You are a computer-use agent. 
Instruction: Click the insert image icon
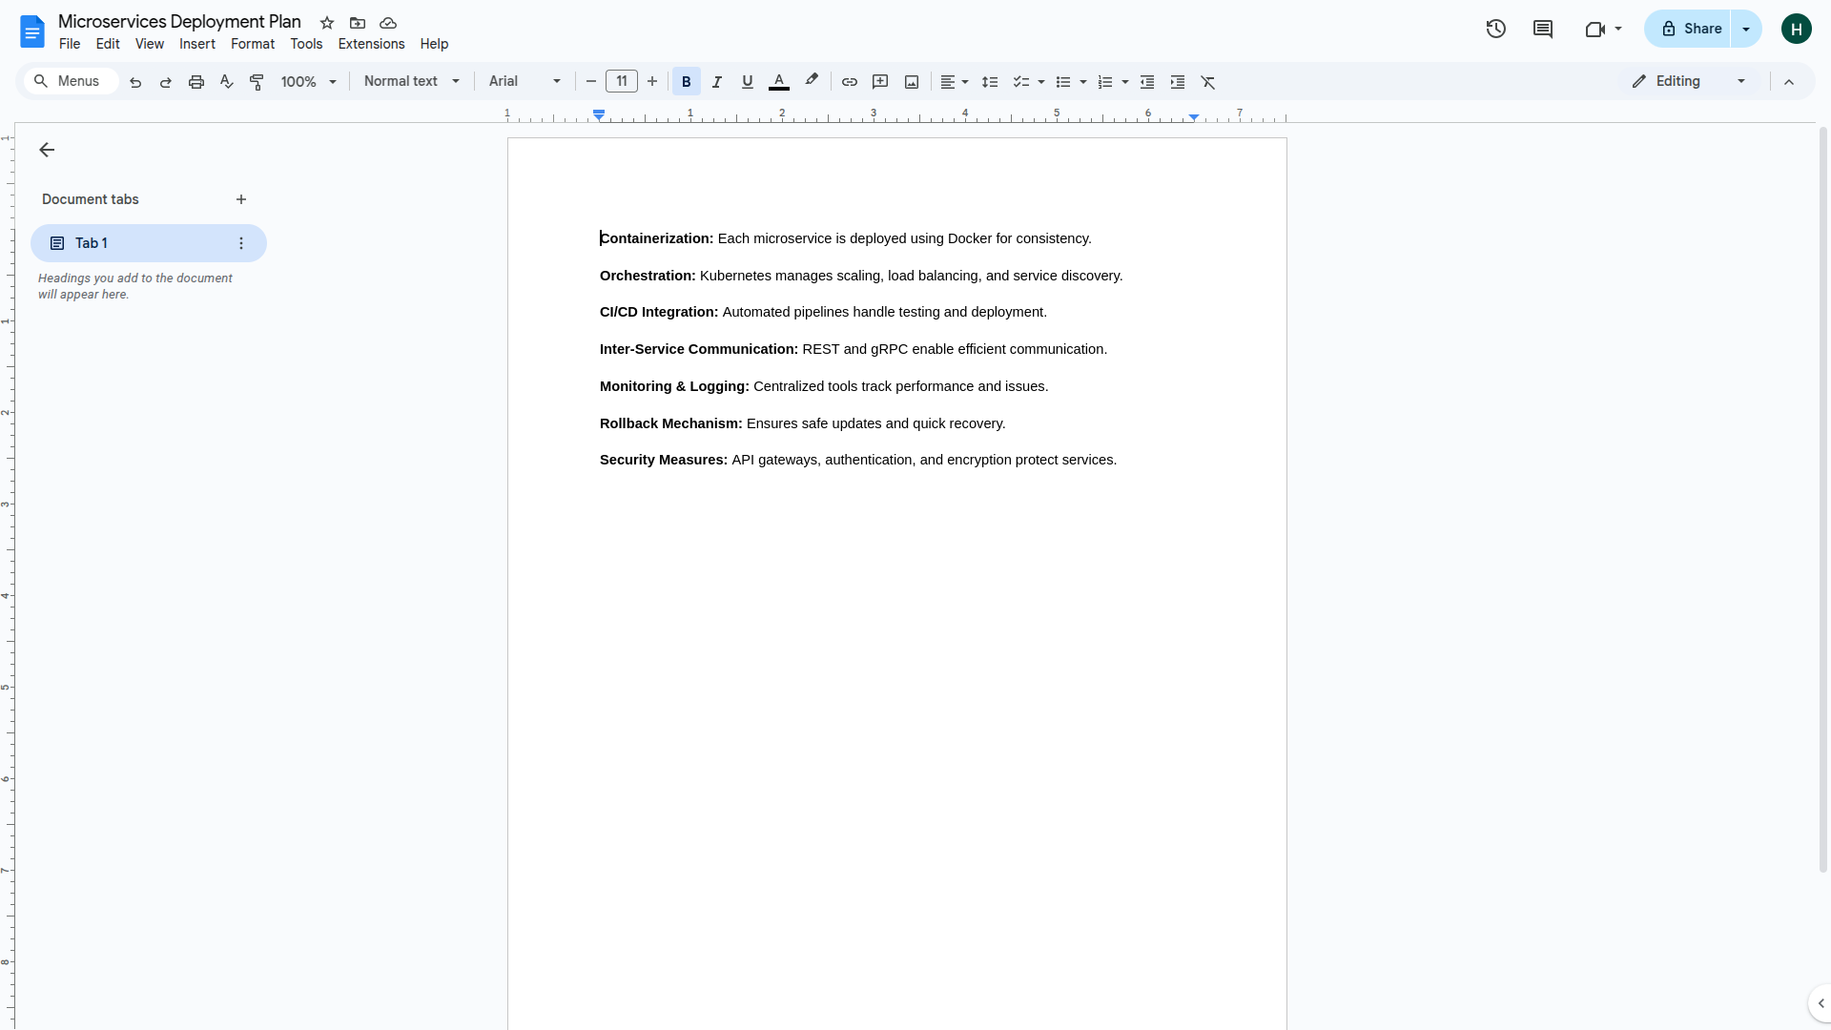click(x=911, y=82)
